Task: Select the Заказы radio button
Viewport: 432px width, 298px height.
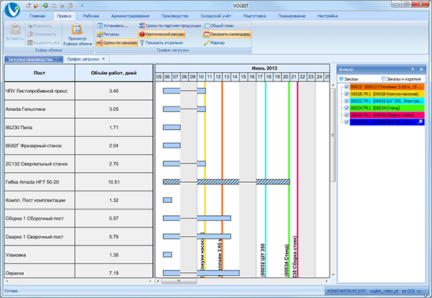Action: click(x=348, y=78)
